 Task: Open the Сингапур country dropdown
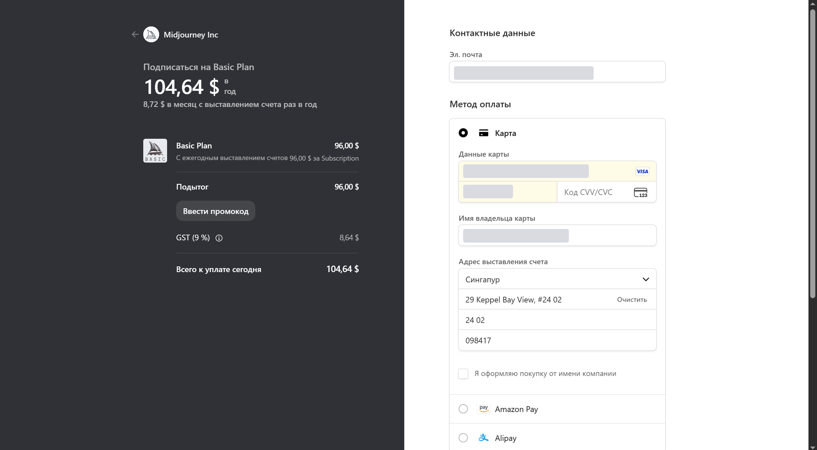coord(557,279)
